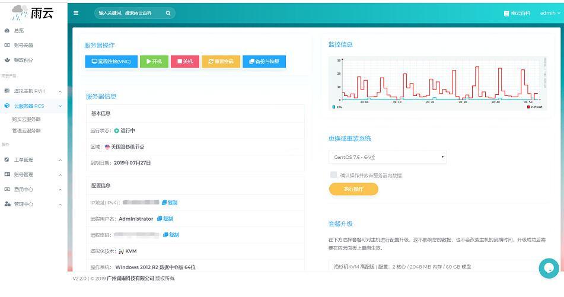Select 购买云服务器 in sidebar

point(27,119)
